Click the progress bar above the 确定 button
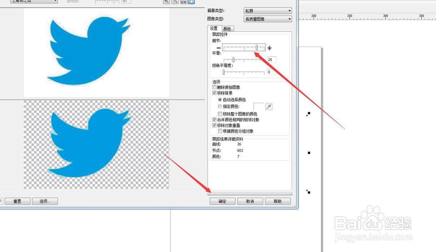 pos(250,194)
